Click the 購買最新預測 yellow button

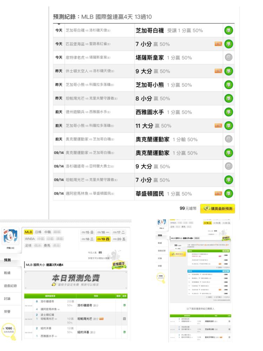click(x=218, y=208)
